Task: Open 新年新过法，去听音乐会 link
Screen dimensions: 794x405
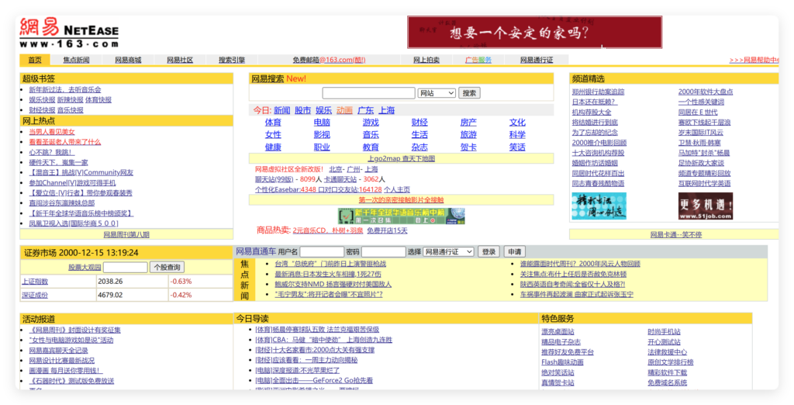Action: [x=65, y=90]
